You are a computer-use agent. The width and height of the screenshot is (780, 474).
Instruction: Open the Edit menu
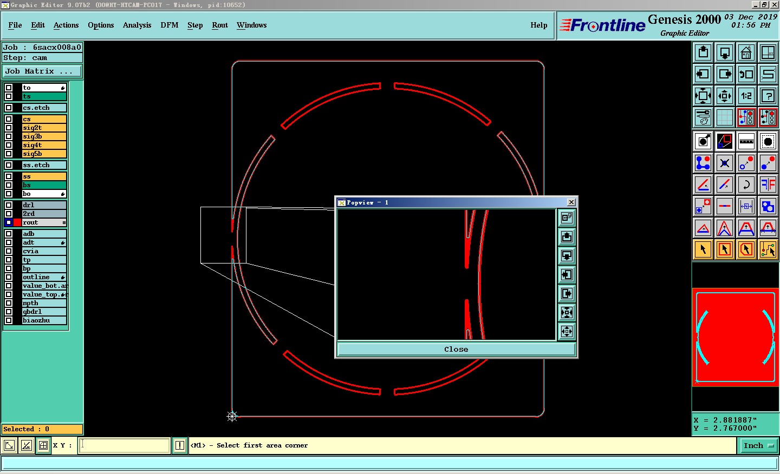coord(38,25)
